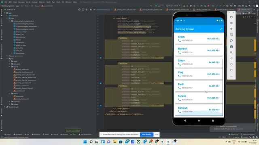Click second TextView textColor gutter swatch
The height and width of the screenshot is (145, 259).
pyautogui.click(x=101, y=83)
